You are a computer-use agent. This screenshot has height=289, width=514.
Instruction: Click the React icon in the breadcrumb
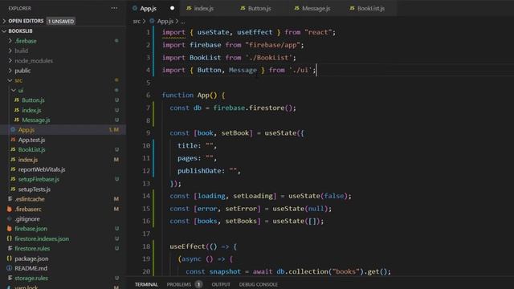tap(152, 21)
